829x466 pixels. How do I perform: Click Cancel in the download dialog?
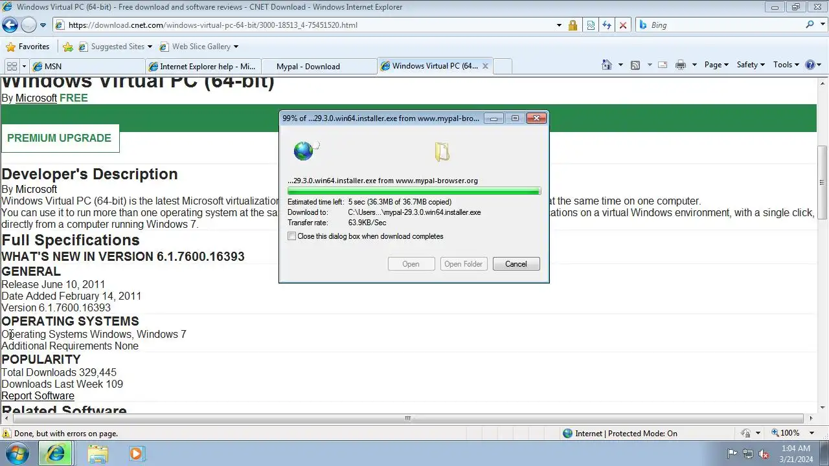pos(516,264)
